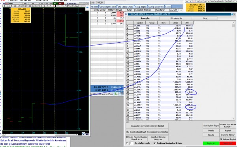Click the chart refresh icon at bottom right
237x147 pixels.
tap(83, 134)
